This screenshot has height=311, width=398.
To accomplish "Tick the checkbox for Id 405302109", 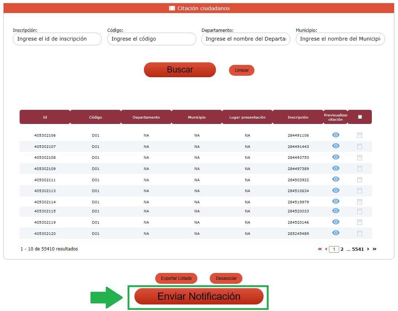I will 359,169.
